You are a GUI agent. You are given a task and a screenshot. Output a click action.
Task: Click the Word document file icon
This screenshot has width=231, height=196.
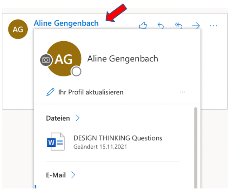(x=56, y=141)
